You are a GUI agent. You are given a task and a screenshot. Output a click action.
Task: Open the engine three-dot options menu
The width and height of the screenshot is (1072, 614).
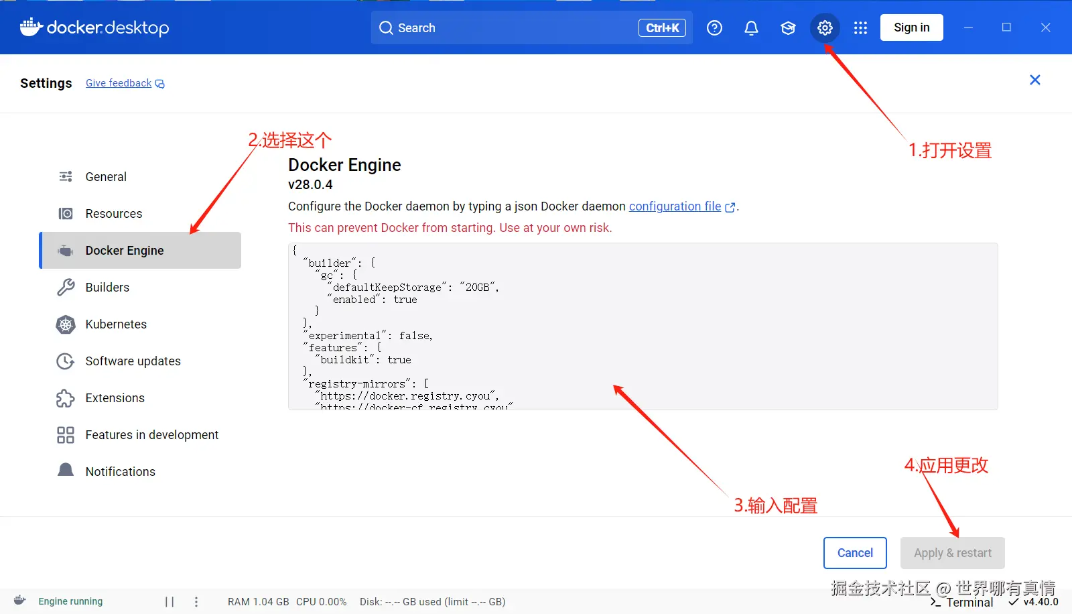point(196,602)
